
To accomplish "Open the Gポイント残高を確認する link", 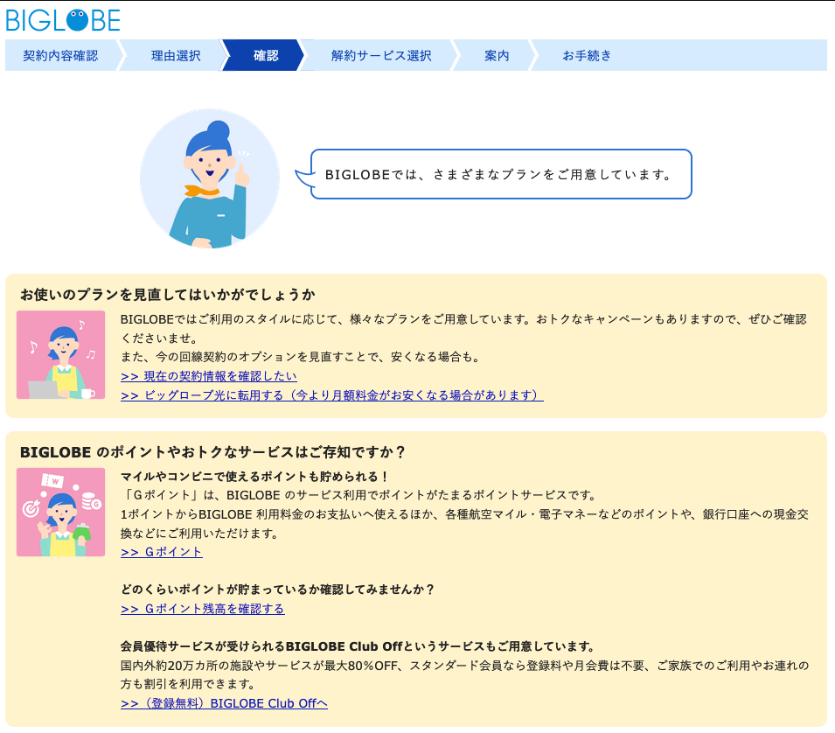I will pos(203,609).
